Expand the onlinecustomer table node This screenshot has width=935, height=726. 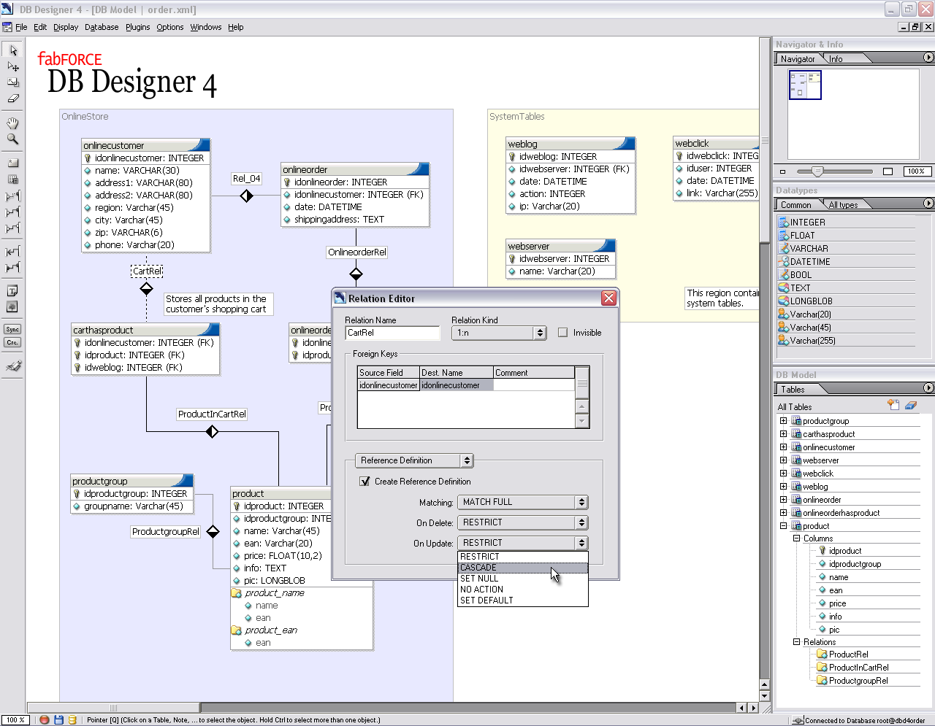point(783,447)
